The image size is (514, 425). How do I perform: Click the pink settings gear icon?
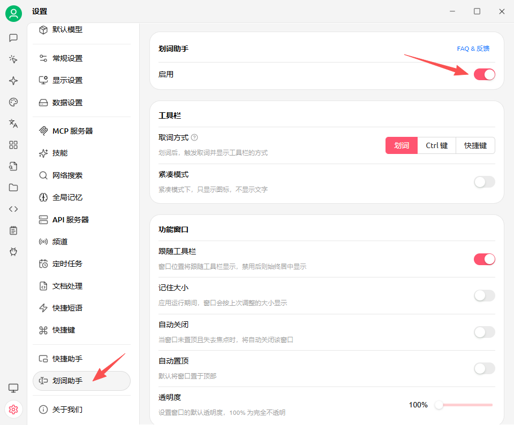pyautogui.click(x=13, y=409)
